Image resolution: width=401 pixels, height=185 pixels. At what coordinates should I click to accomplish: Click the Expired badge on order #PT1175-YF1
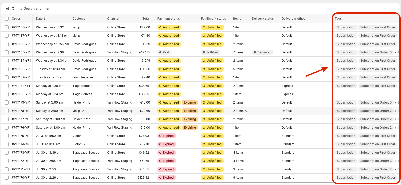(166, 136)
